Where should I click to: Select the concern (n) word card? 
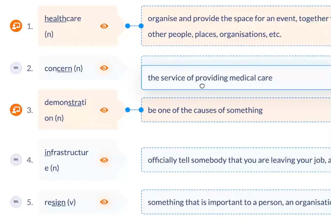pos(78,68)
